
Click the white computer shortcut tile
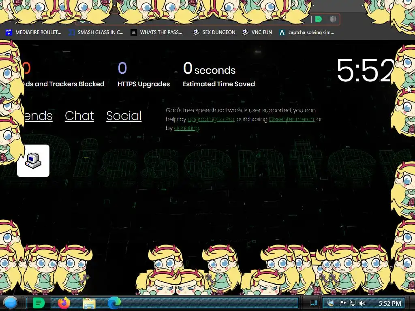[33, 160]
